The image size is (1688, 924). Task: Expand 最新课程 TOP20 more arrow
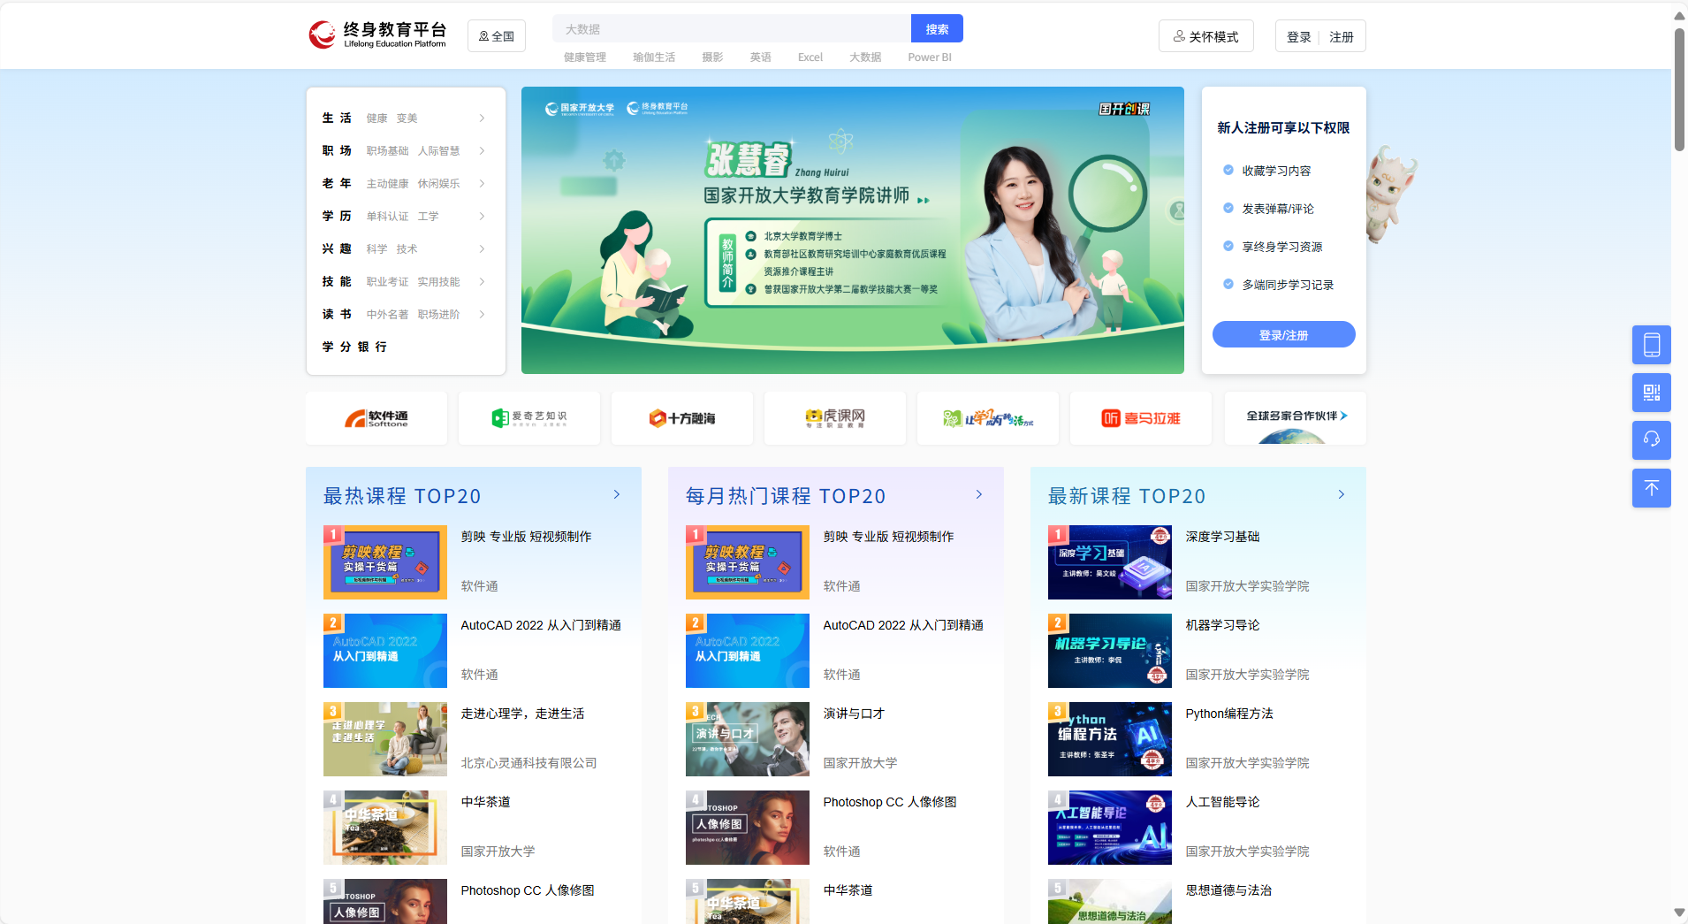pos(1342,494)
